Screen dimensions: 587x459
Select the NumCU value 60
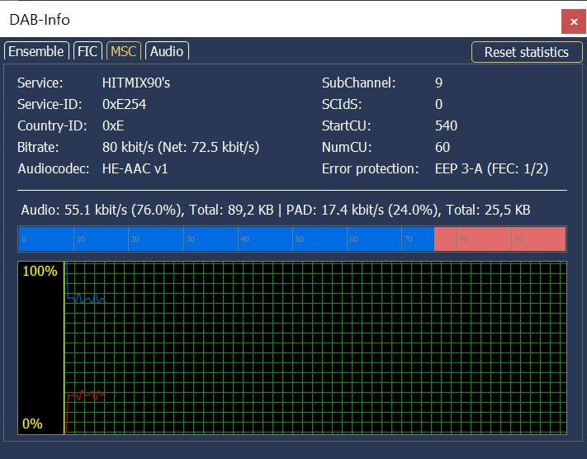point(443,147)
